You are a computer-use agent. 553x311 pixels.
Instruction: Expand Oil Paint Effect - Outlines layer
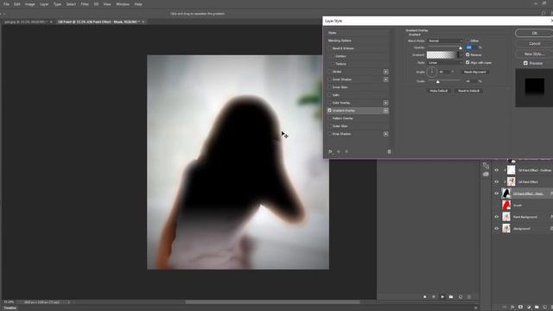tap(505, 170)
